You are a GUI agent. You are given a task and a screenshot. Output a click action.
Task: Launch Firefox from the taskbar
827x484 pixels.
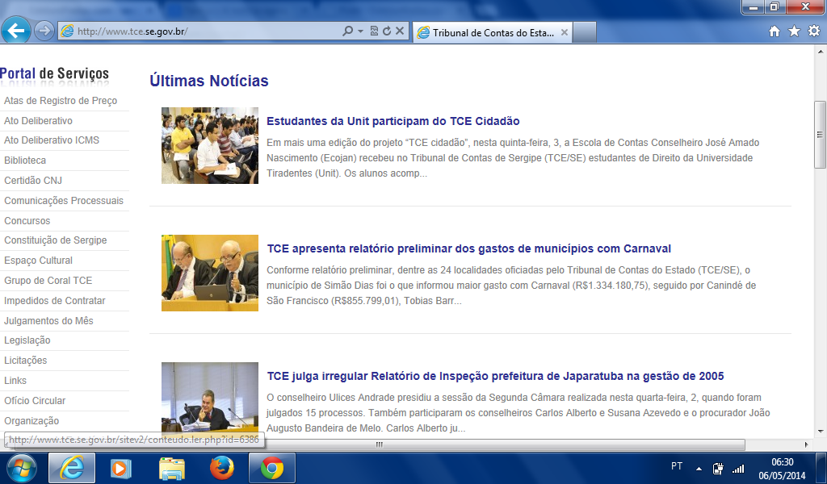(222, 468)
